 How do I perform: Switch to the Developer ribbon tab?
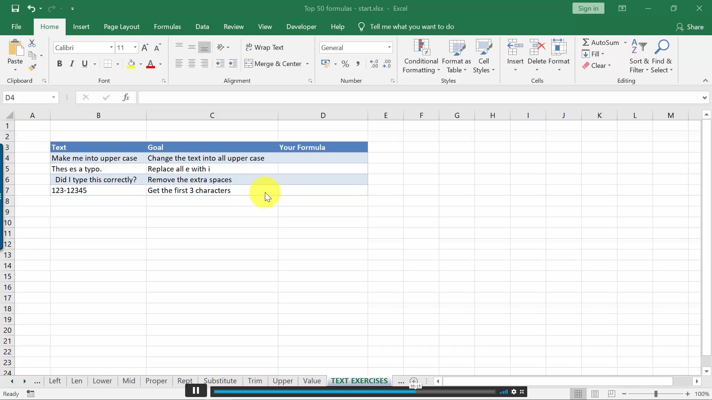click(x=301, y=27)
